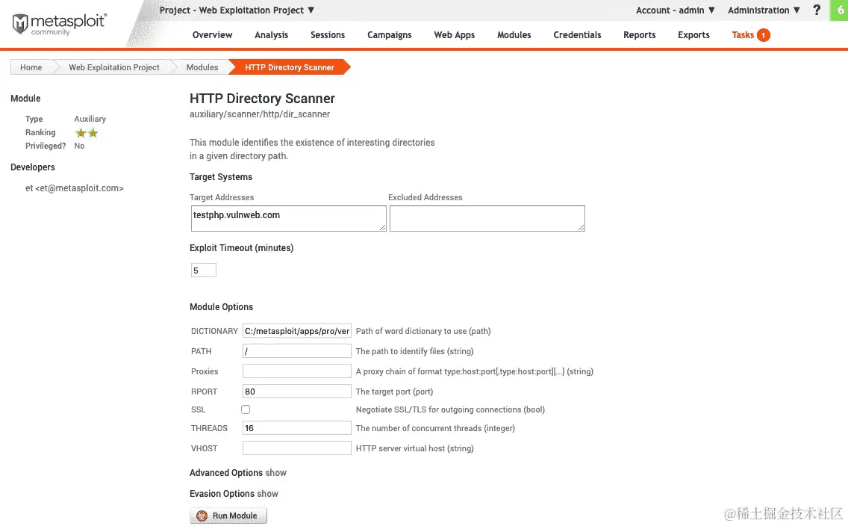Click the Excluded Addresses resize handle
The image size is (848, 526).
click(x=581, y=228)
